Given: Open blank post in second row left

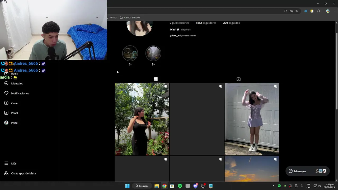Looking at the screenshot, I should tap(142, 169).
